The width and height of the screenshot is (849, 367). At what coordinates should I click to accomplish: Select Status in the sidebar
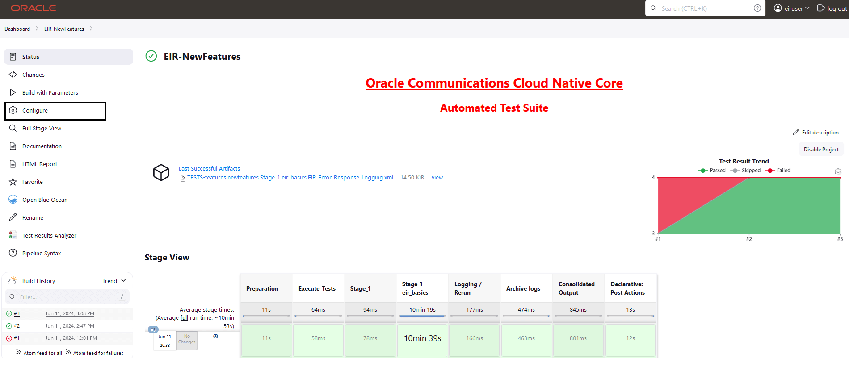pos(68,57)
